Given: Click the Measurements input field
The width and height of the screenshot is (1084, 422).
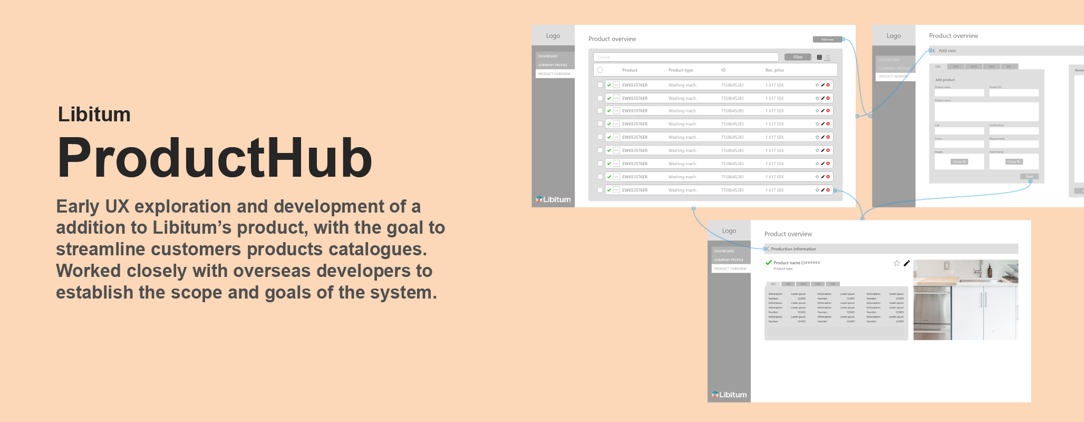Looking at the screenshot, I should 1014,144.
